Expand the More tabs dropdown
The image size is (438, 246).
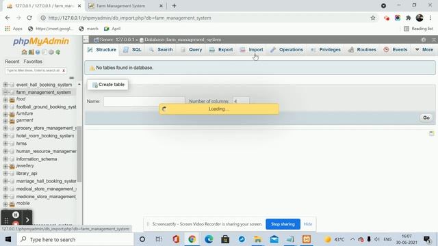click(424, 50)
